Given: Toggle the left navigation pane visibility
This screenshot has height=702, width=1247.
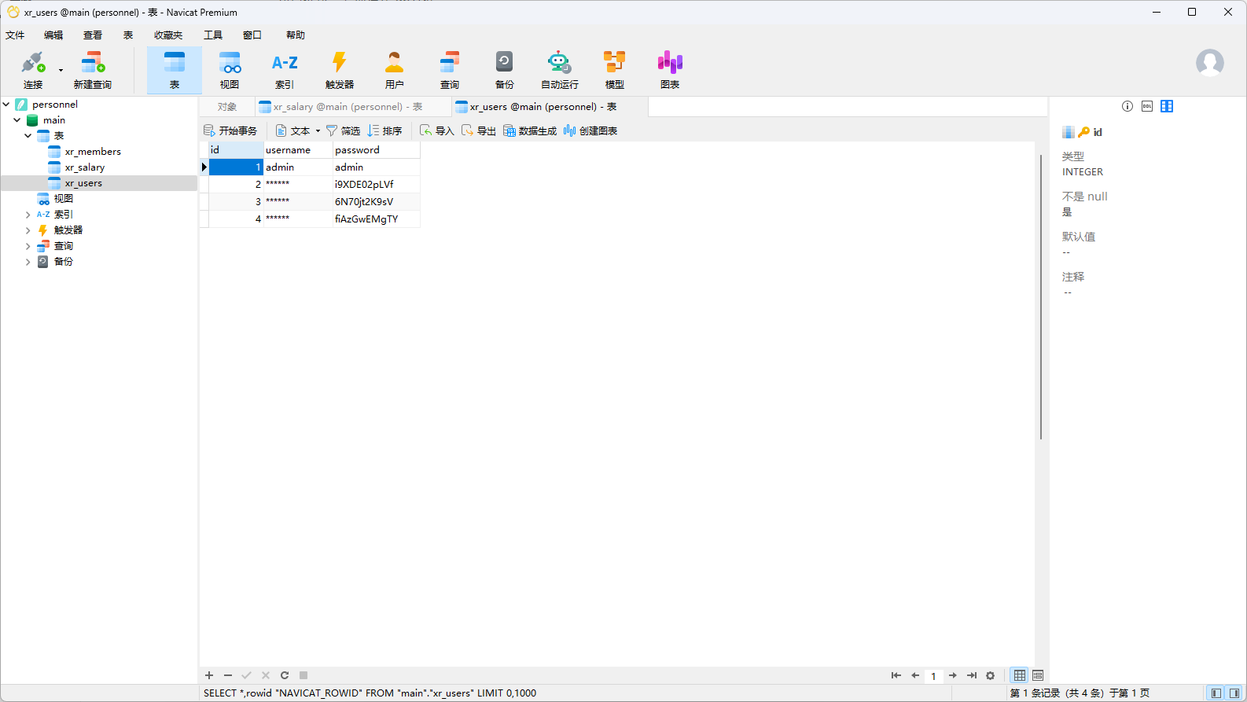Looking at the screenshot, I should (1216, 693).
